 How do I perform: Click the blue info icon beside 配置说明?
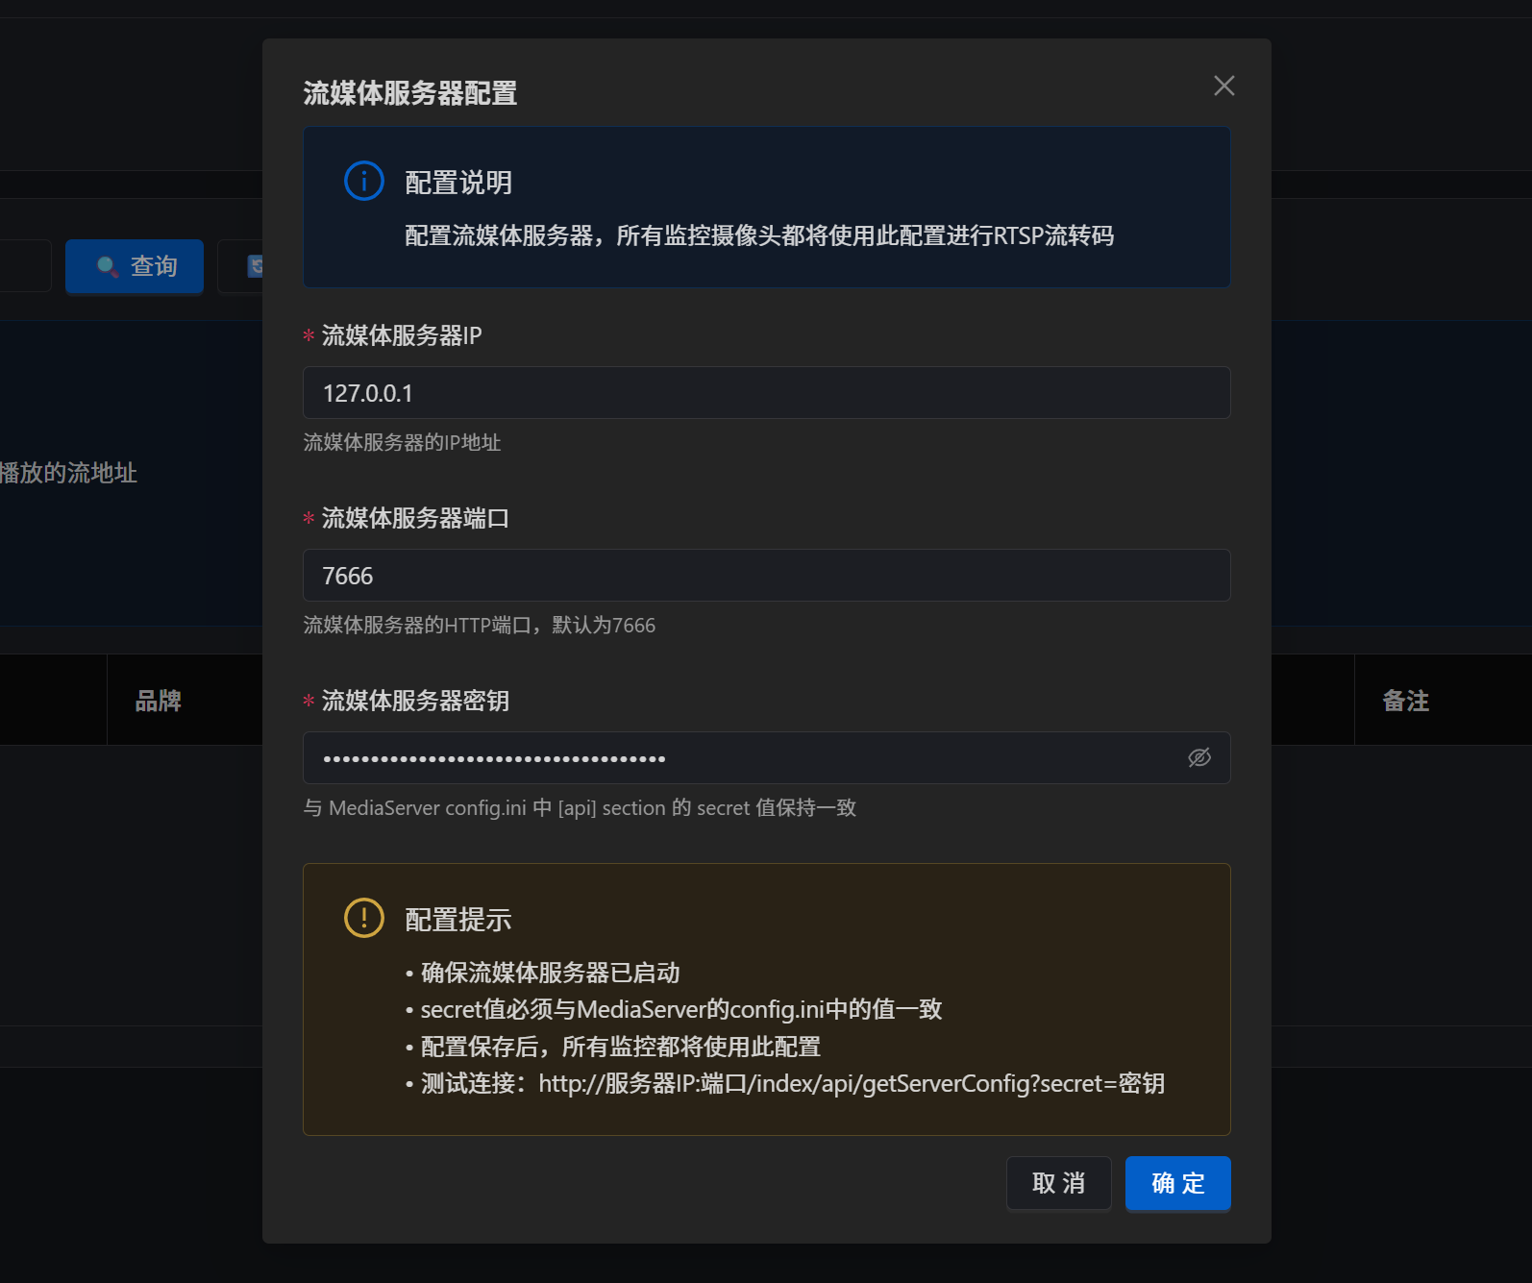click(x=364, y=181)
